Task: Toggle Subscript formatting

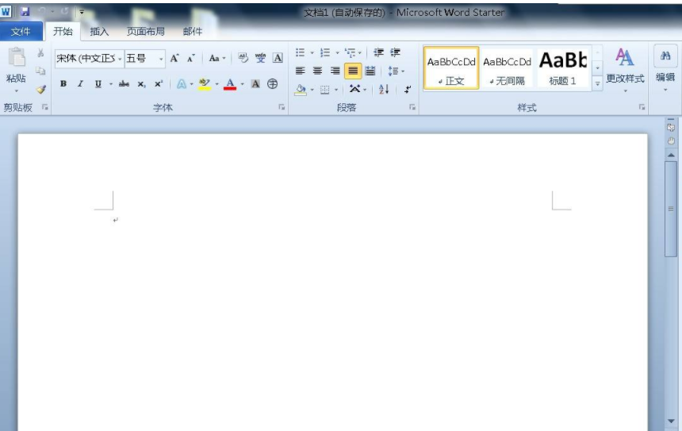Action: point(141,84)
